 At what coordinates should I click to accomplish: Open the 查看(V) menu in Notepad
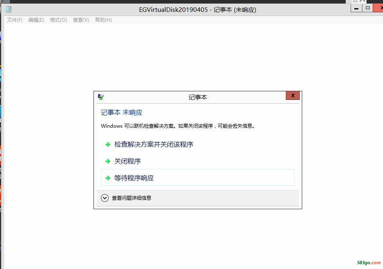coord(81,20)
